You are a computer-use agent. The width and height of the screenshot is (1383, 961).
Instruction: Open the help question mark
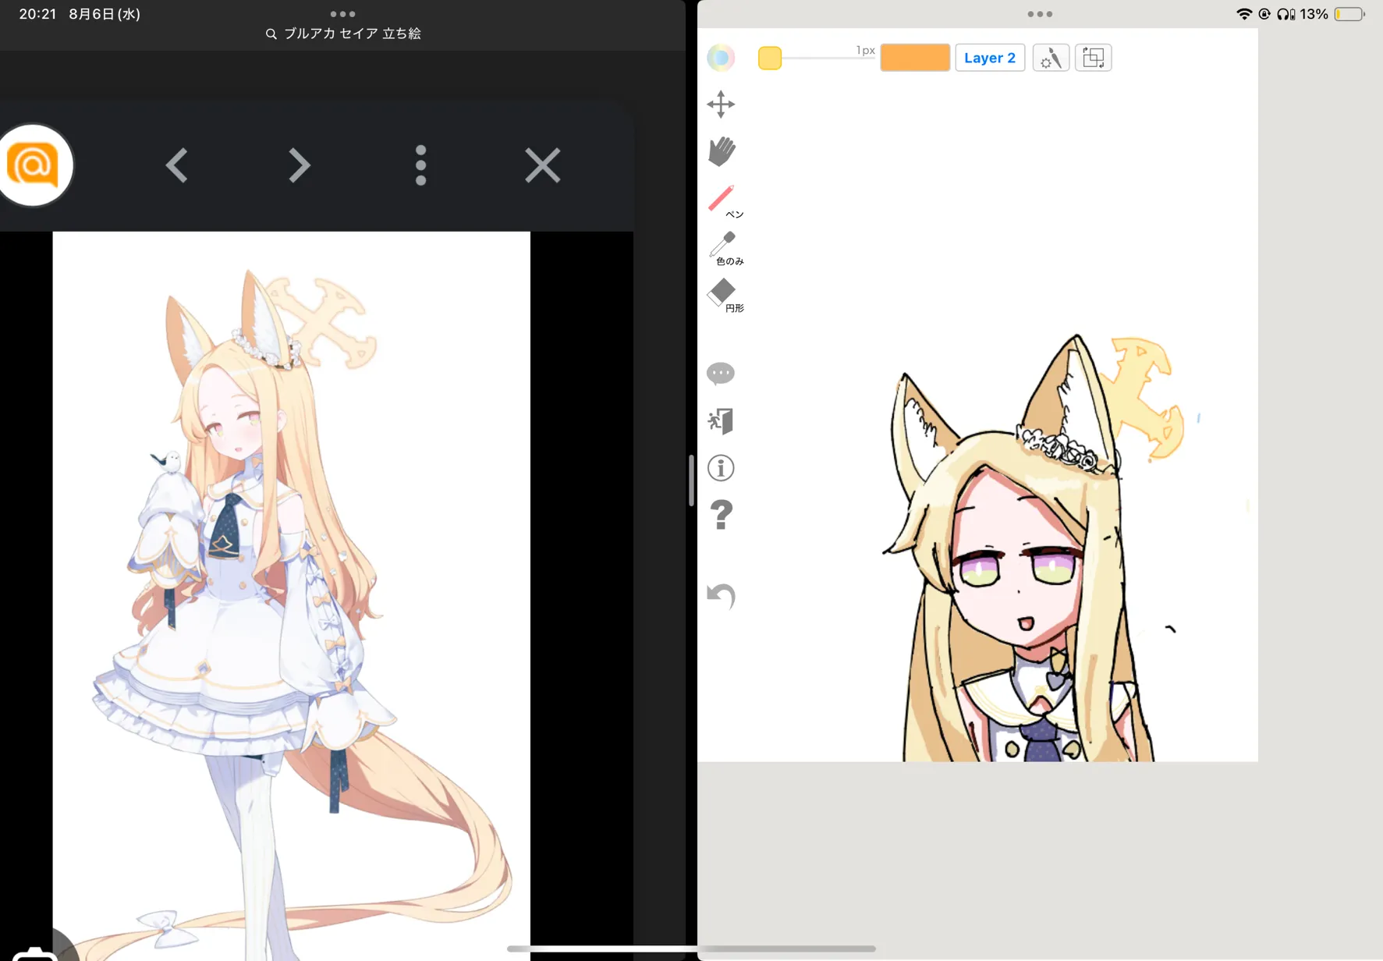[x=722, y=515]
